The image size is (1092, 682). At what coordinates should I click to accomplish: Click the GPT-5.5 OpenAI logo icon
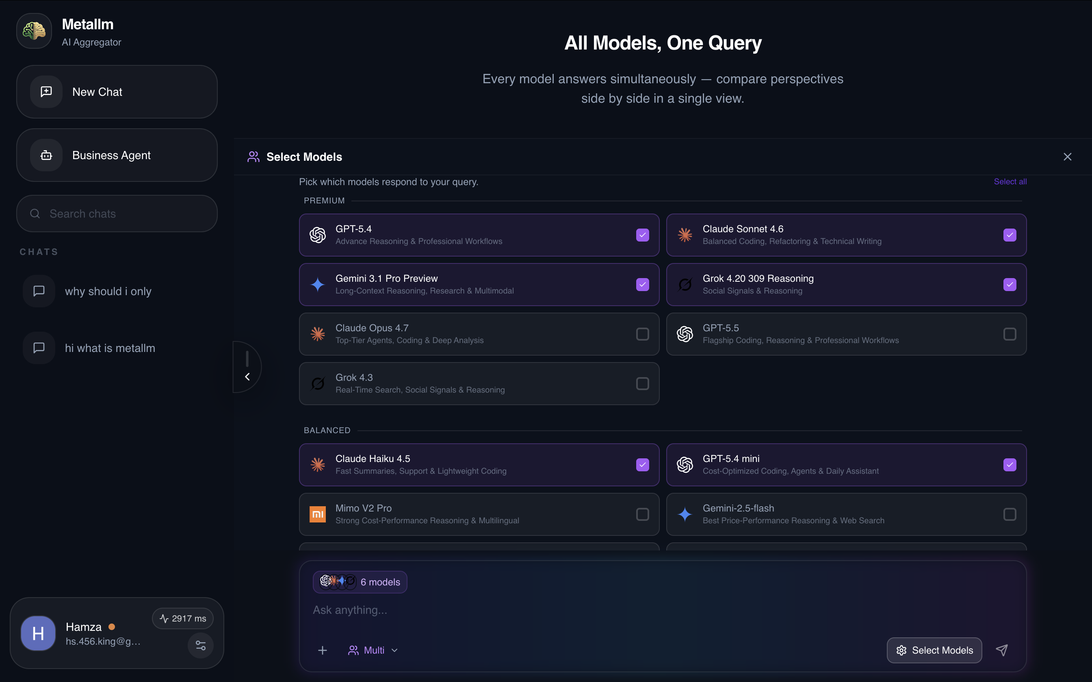(685, 334)
